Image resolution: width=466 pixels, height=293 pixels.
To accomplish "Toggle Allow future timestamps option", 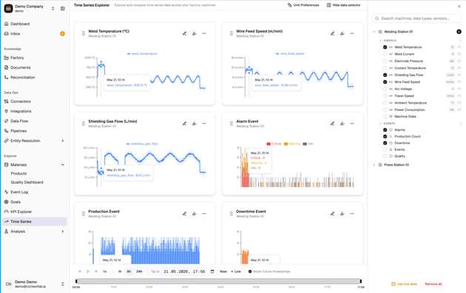I will pyautogui.click(x=250, y=272).
